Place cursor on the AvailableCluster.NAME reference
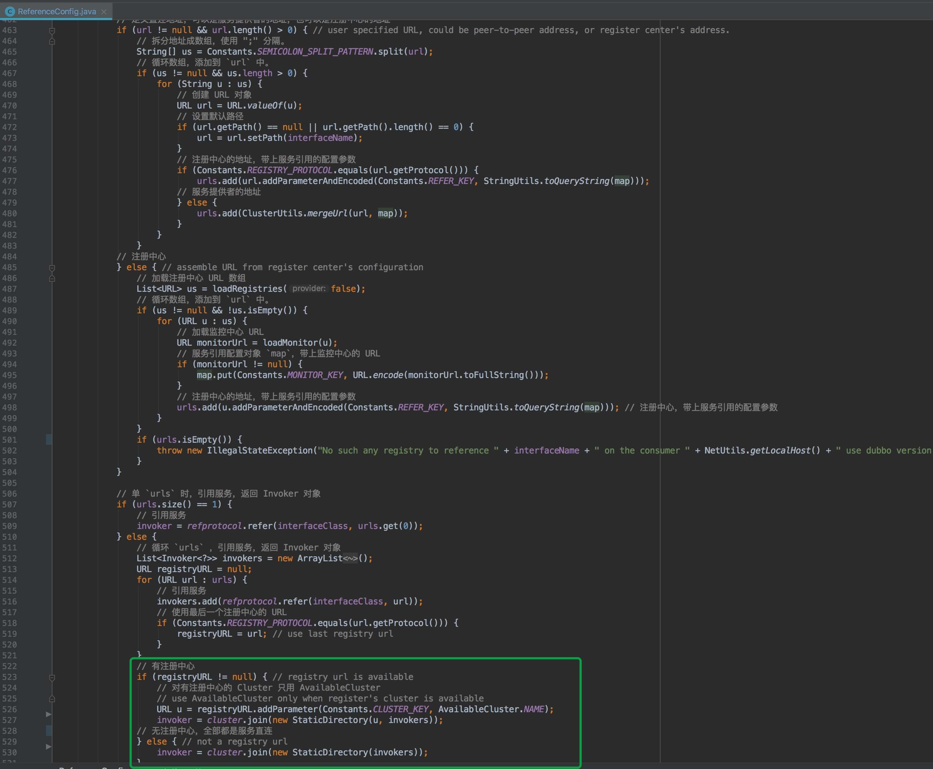Screen dimensions: 933x769 click(x=534, y=709)
